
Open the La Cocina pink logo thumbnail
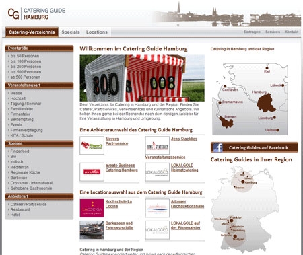[x=92, y=208]
